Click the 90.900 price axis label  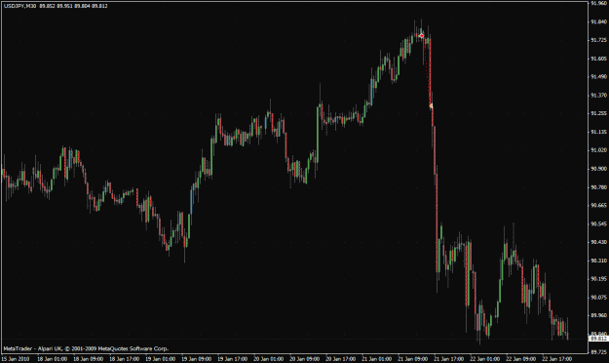(598, 169)
